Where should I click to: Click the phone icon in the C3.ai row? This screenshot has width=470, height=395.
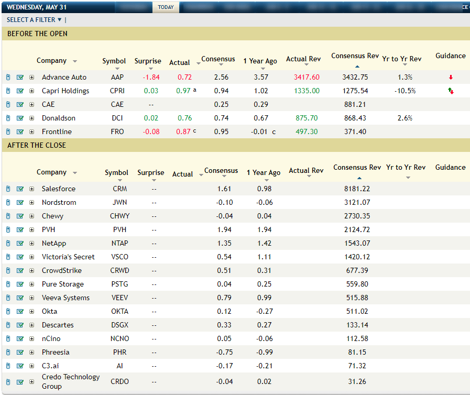pos(8,366)
